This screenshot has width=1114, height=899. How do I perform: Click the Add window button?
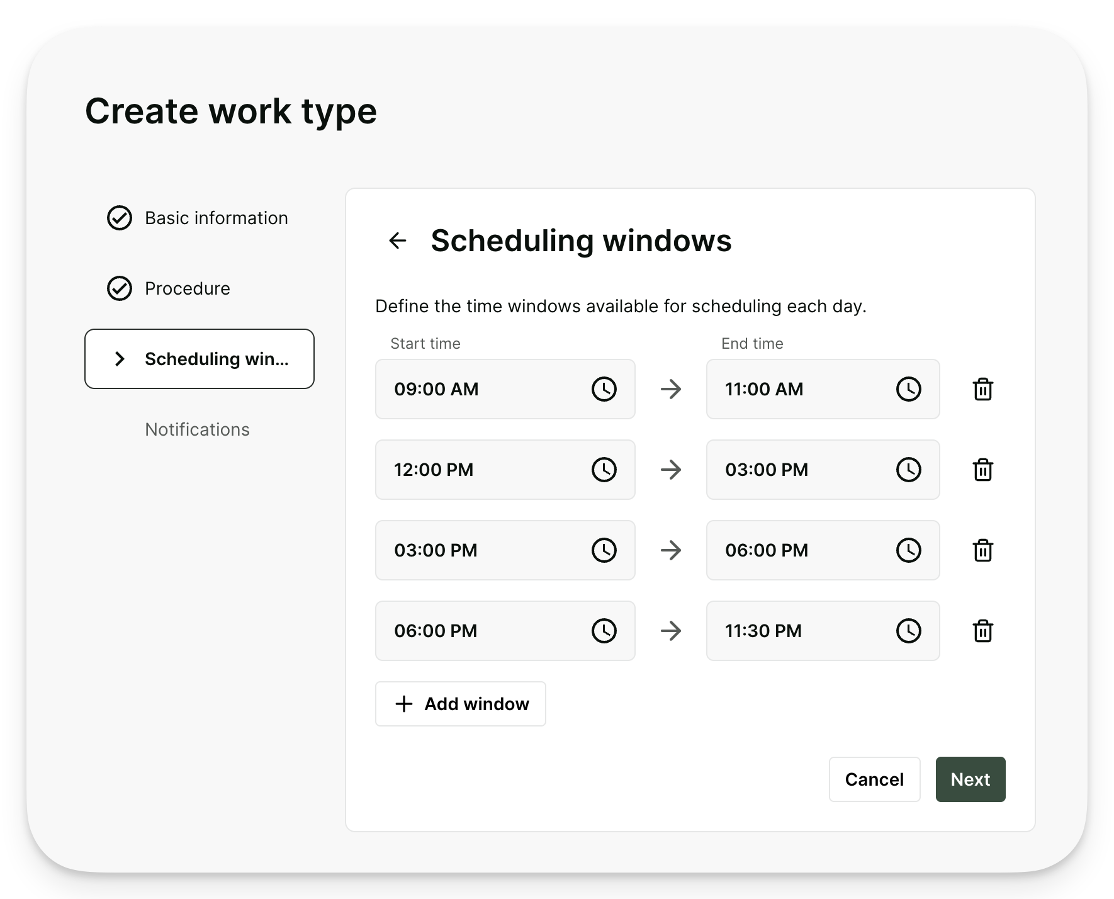tap(461, 704)
